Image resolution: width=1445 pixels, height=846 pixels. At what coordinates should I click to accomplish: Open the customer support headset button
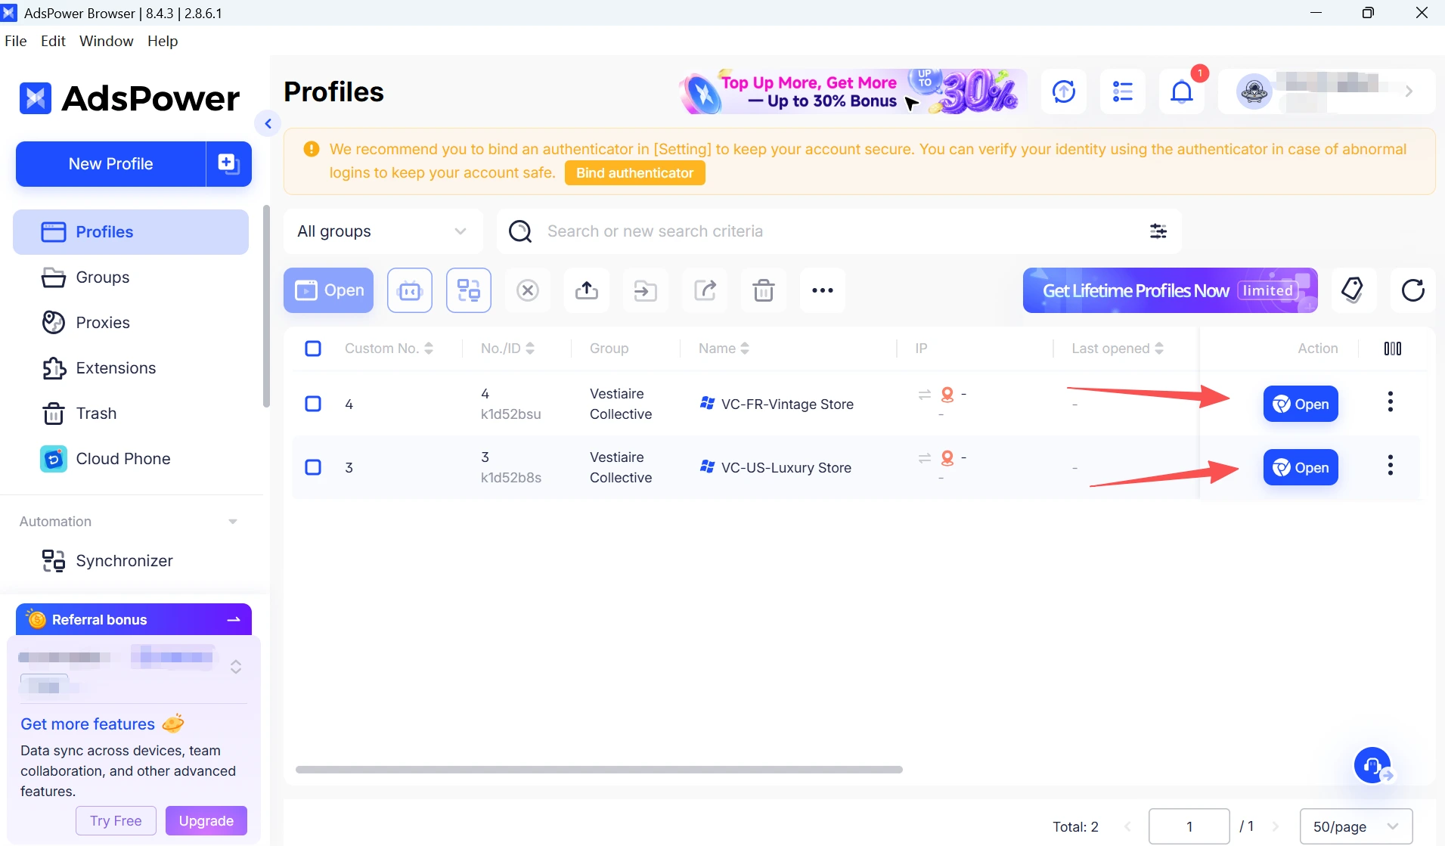click(x=1372, y=766)
